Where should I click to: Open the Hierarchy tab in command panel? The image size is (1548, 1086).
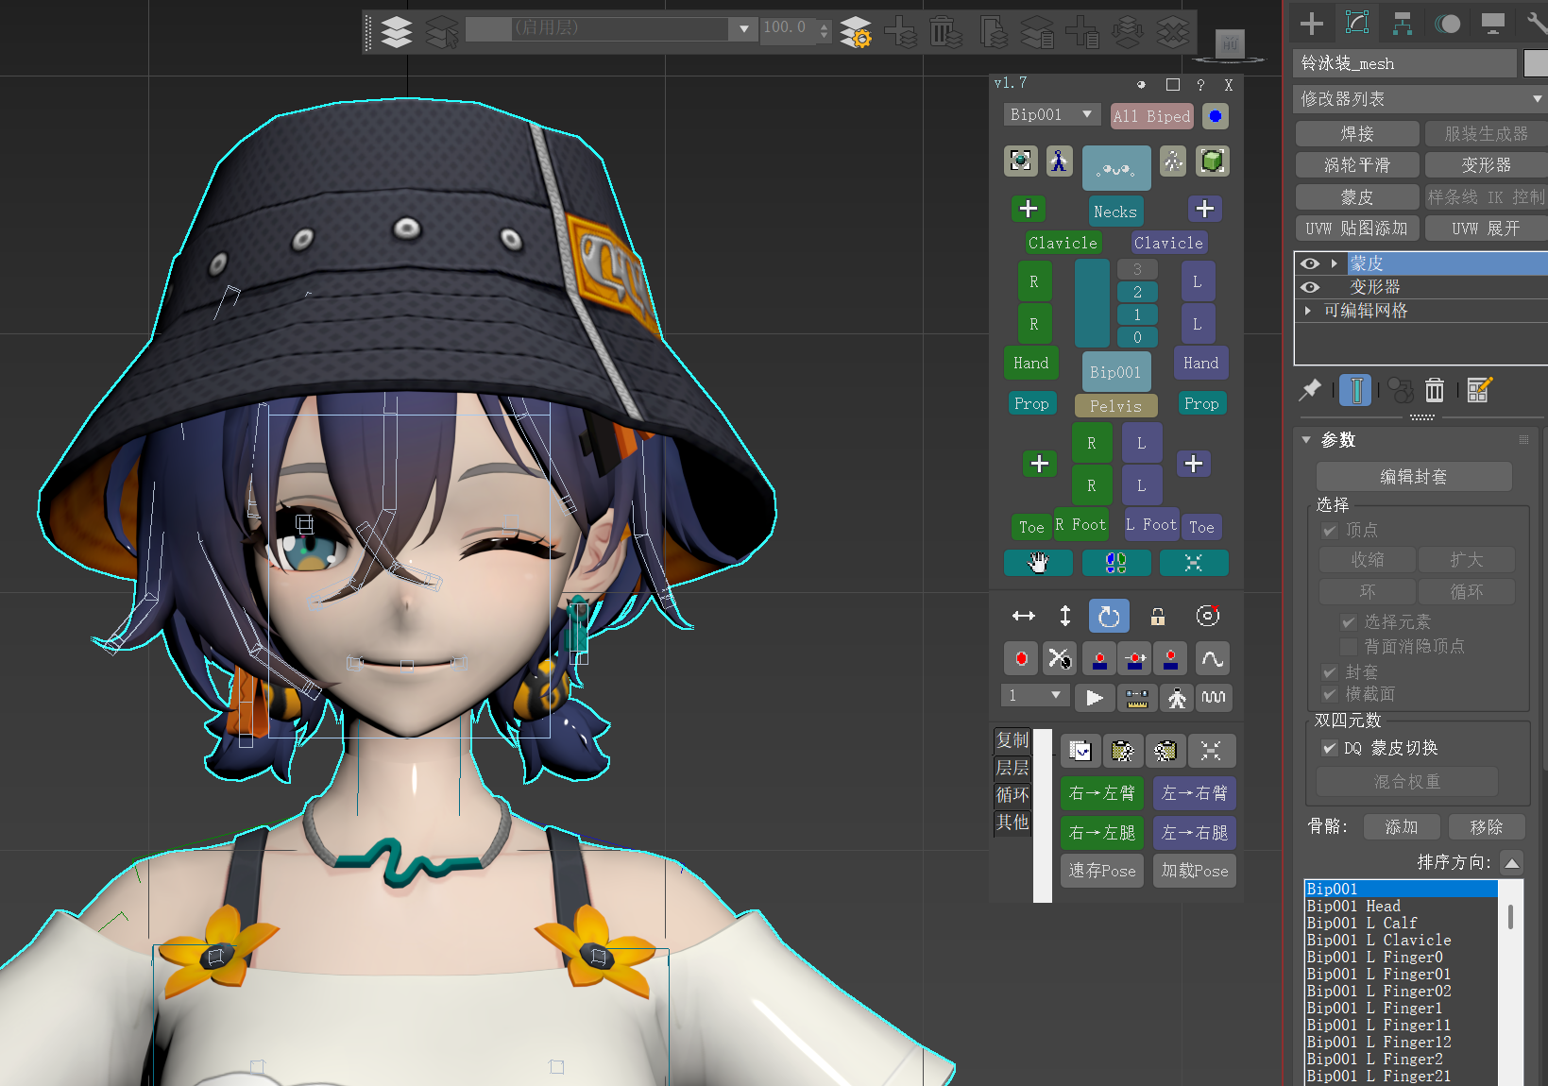point(1403,24)
